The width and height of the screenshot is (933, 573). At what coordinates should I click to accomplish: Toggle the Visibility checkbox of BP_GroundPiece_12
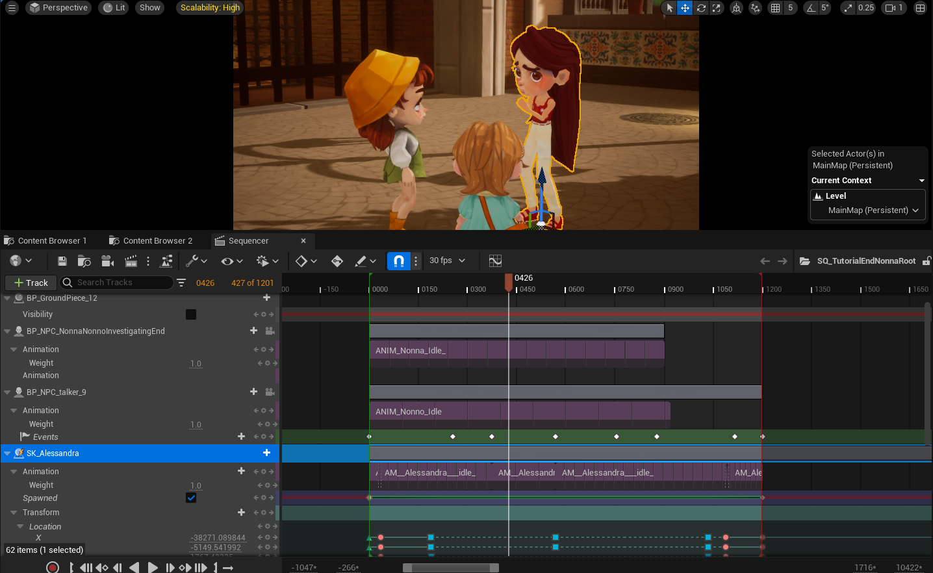[191, 314]
